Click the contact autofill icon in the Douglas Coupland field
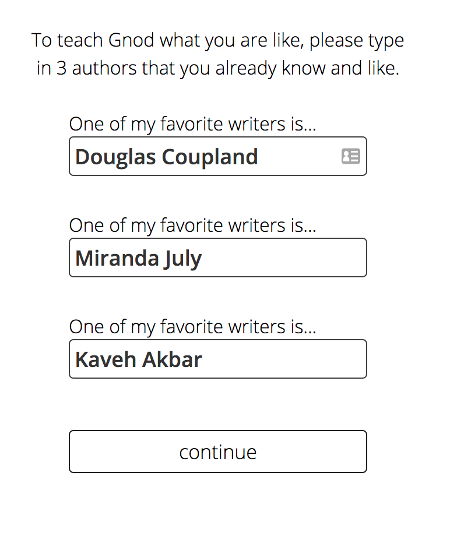This screenshot has height=536, width=450. click(x=350, y=156)
